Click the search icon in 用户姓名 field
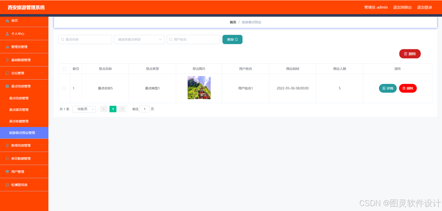 pos(171,39)
